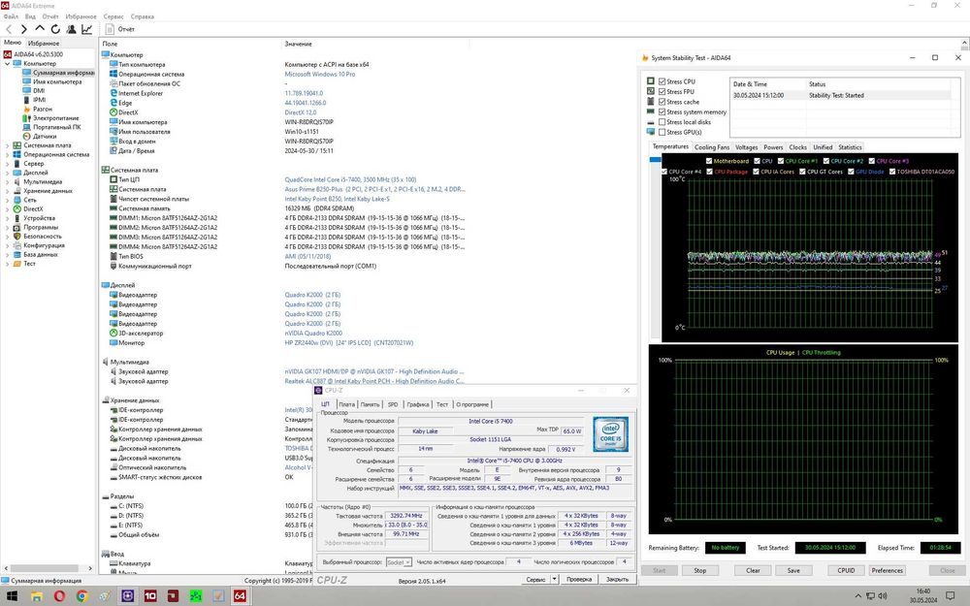Expand the Тест tree node
This screenshot has width=970, height=606.
[x=8, y=264]
